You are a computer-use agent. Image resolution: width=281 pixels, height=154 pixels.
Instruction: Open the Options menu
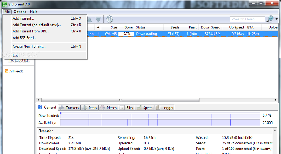tap(20, 12)
